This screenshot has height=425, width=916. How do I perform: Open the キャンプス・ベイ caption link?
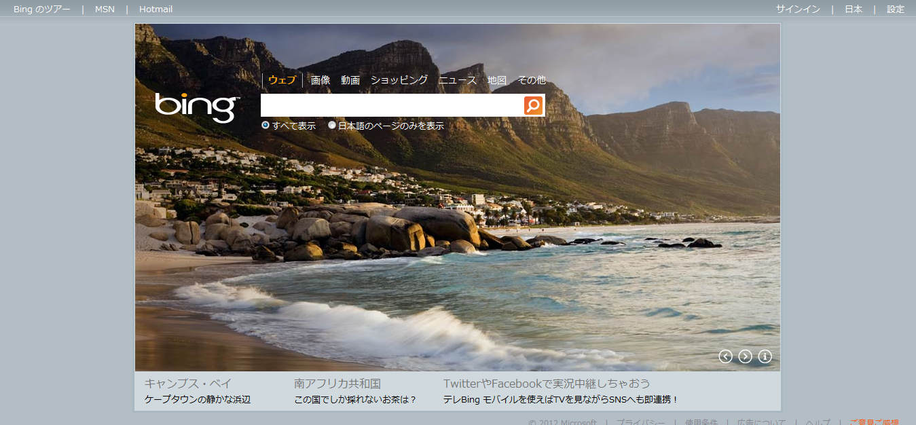(x=188, y=384)
